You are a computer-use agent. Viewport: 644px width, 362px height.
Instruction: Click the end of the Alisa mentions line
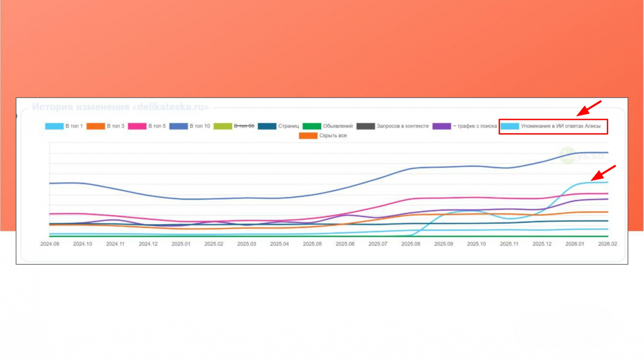pos(607,182)
